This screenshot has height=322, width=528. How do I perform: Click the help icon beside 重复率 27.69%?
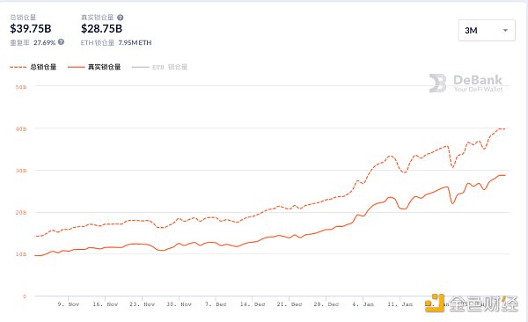tap(61, 41)
